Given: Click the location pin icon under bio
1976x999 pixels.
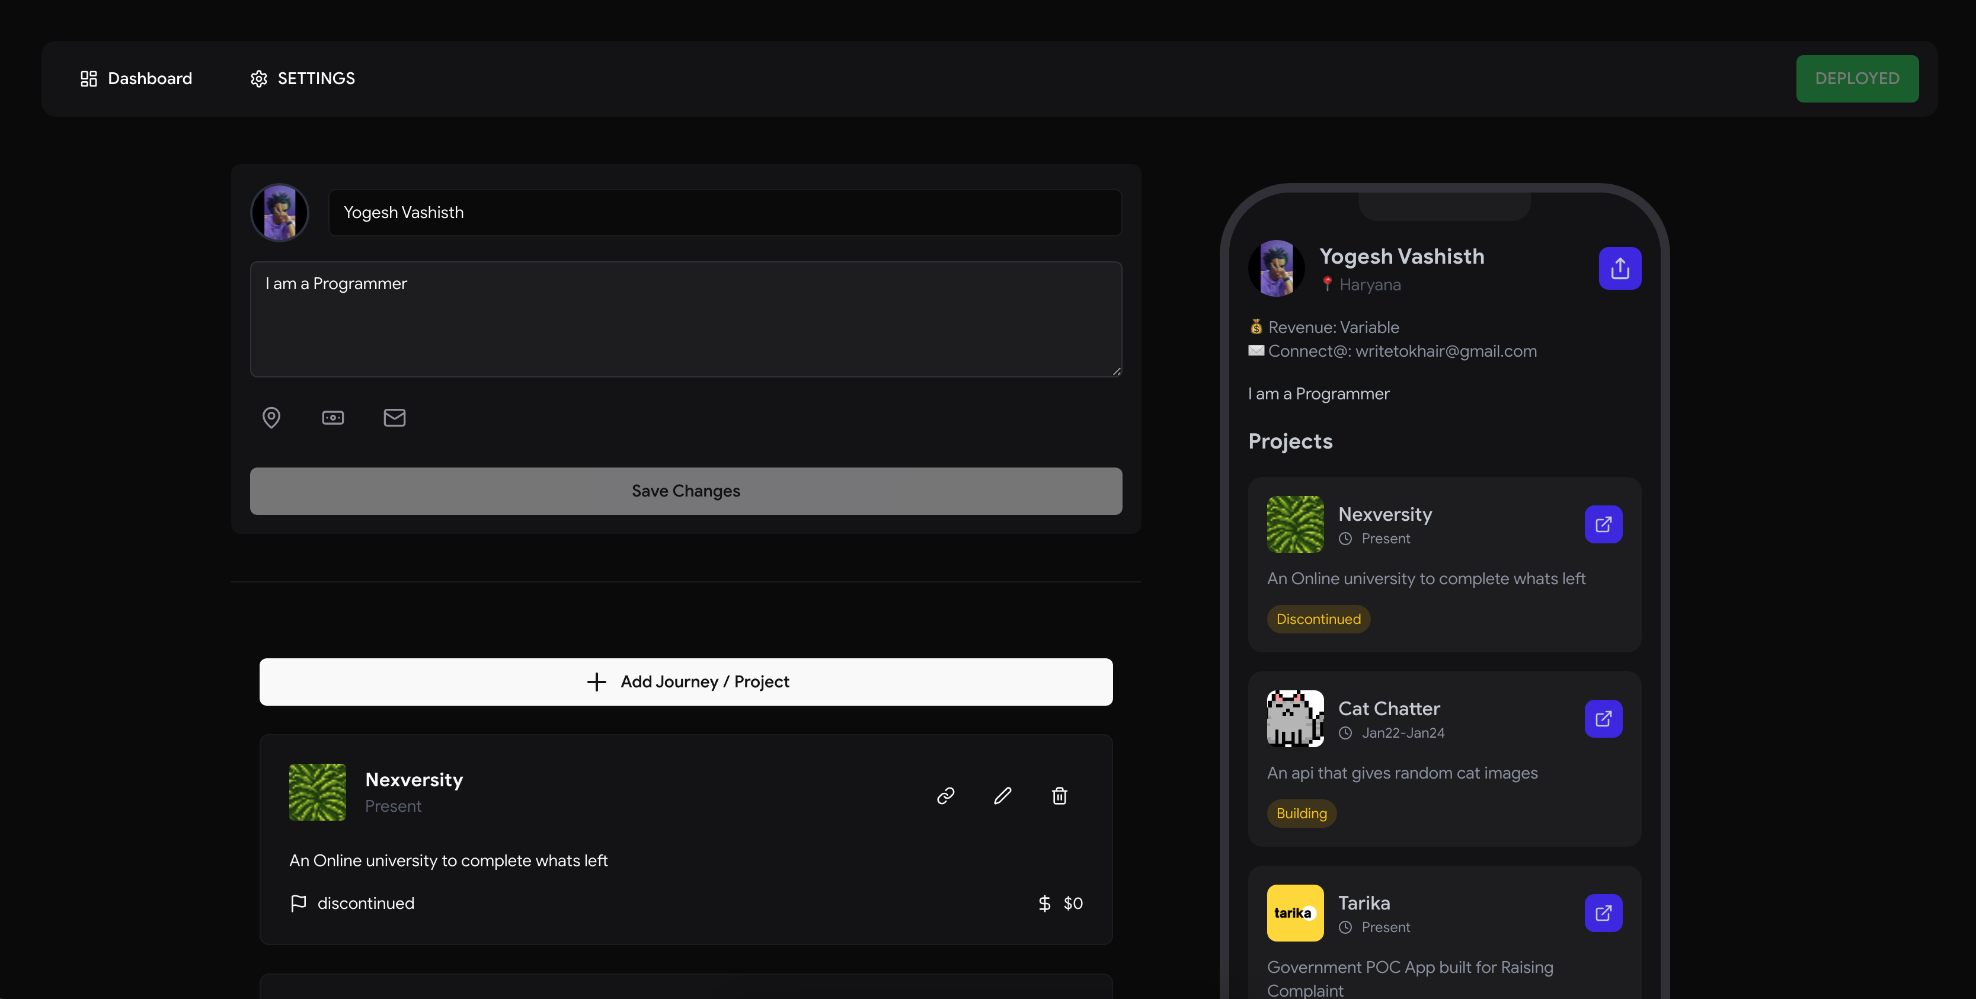Looking at the screenshot, I should point(271,417).
